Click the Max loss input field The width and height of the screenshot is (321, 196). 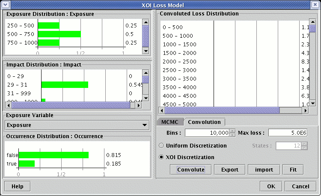point(288,133)
